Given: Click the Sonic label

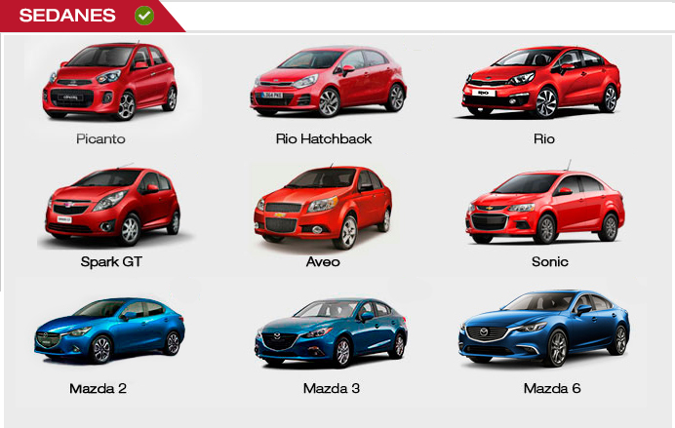Looking at the screenshot, I should tap(550, 261).
